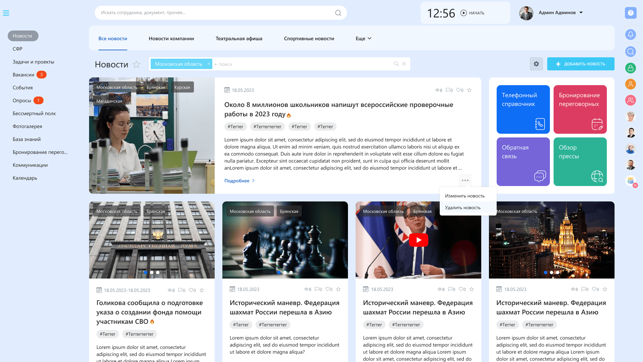
Task: Like the school tests article heart icon
Action: coord(458,90)
